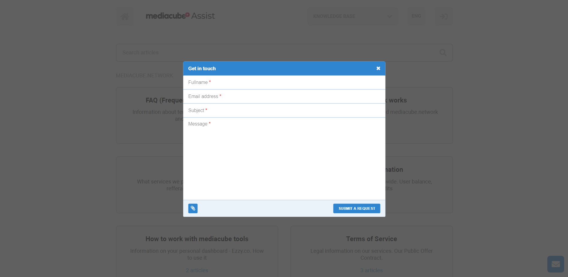Open the Terms of Service category
568x277 pixels.
point(371,239)
